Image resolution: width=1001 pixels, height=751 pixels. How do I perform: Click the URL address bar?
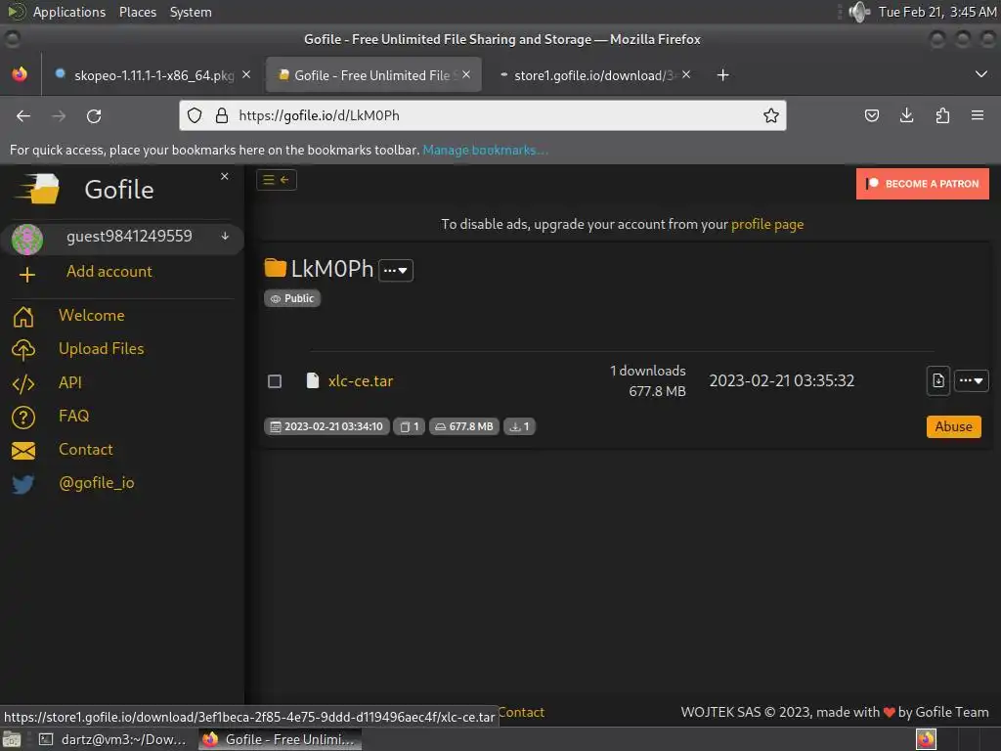click(x=482, y=115)
